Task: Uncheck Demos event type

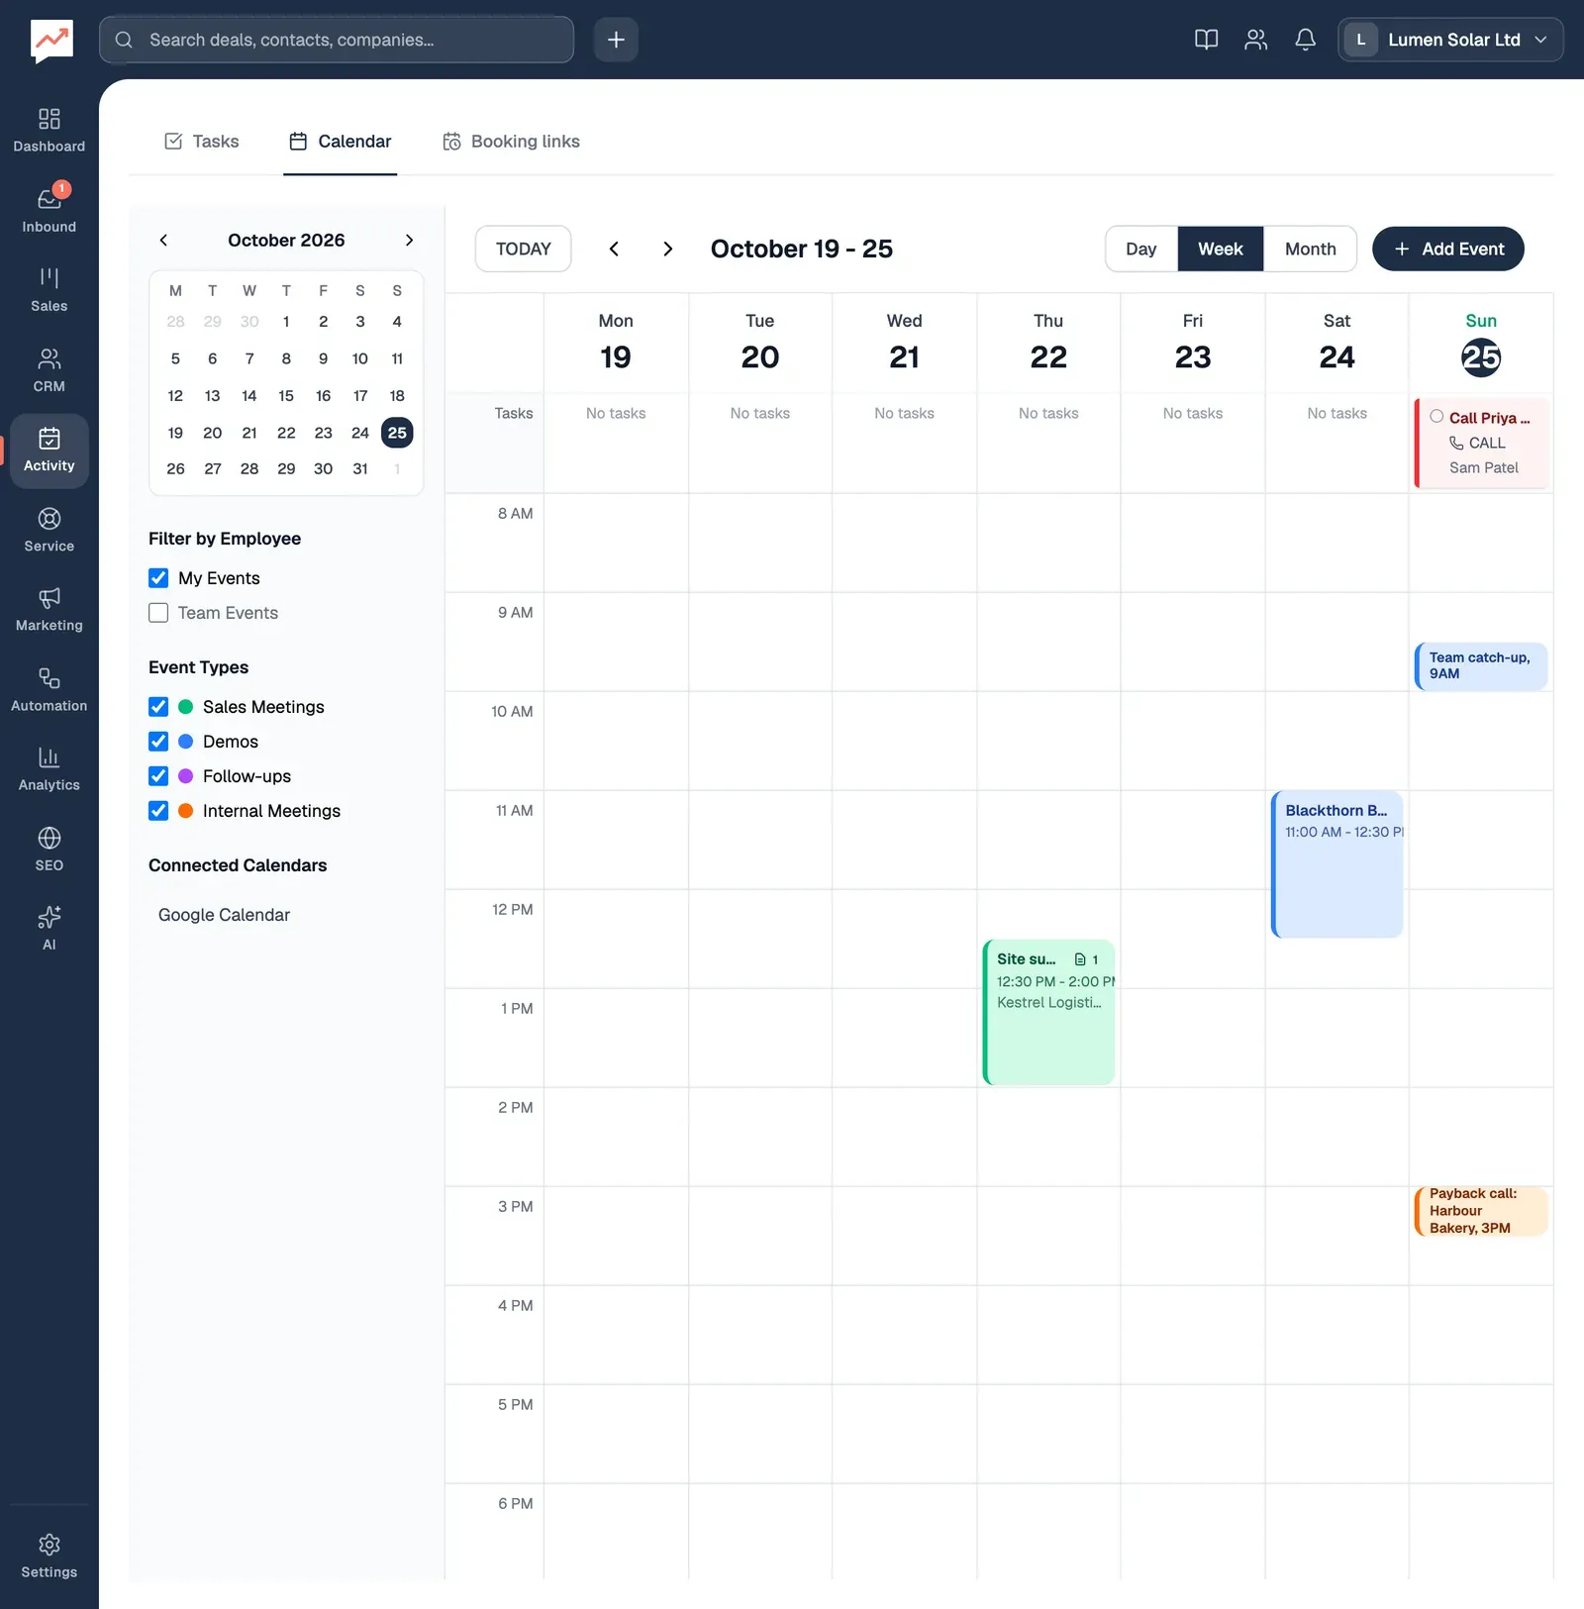Action: coord(158,742)
